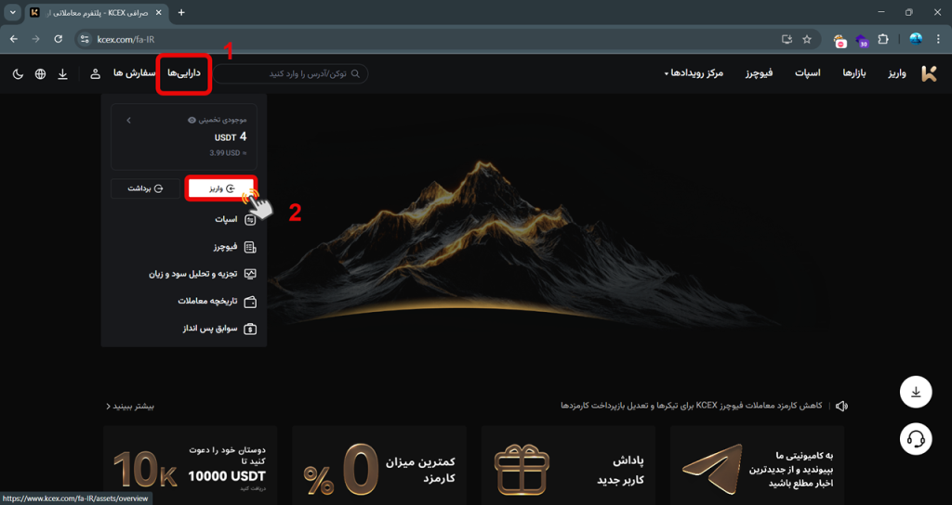
Task: Open تاریخچه معاملات entry
Action: pyautogui.click(x=218, y=302)
